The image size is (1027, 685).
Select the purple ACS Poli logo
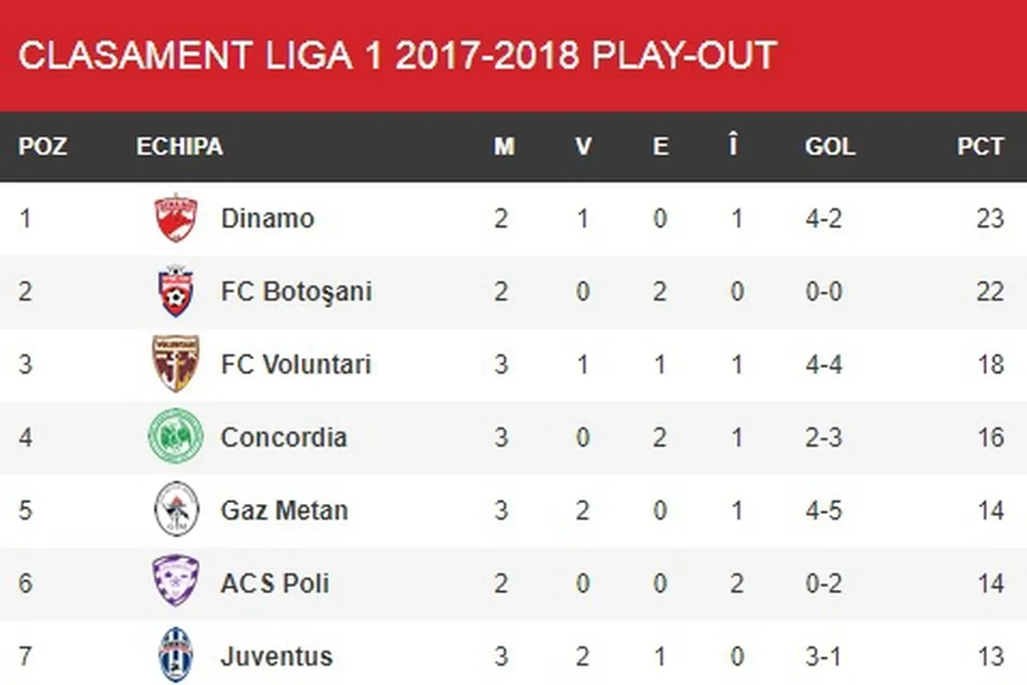(176, 581)
